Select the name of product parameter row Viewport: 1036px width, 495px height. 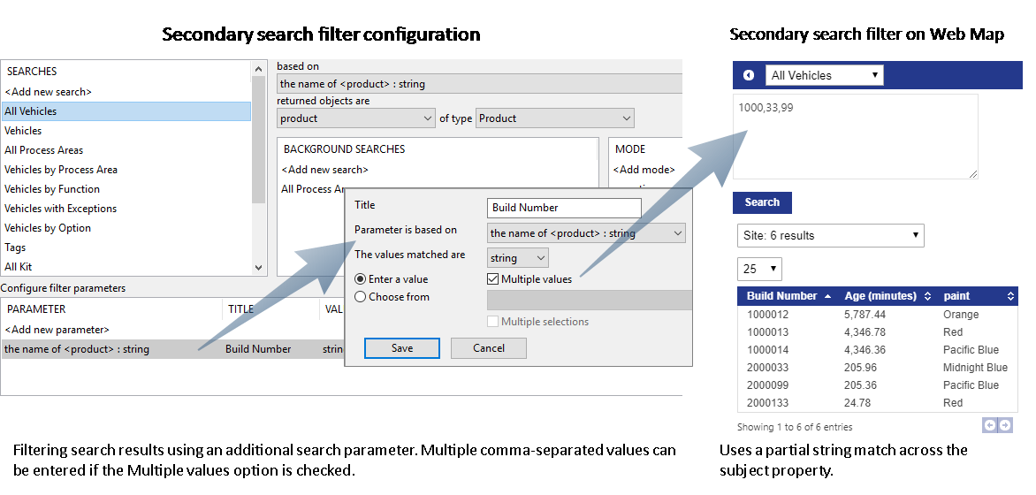pos(173,349)
